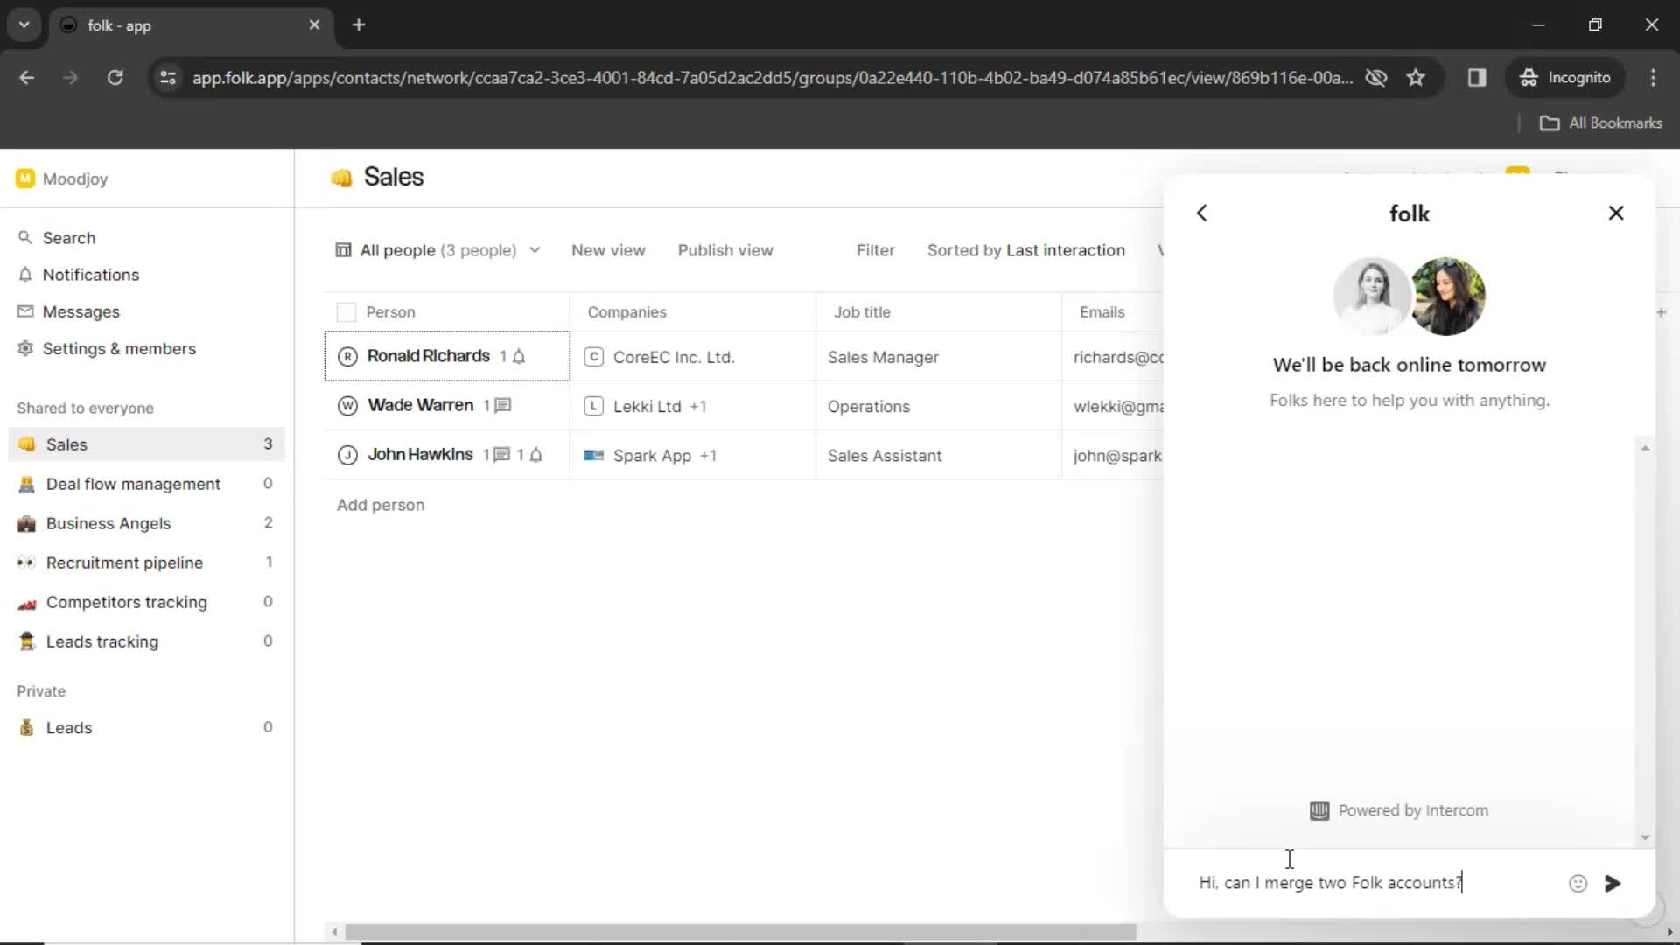The image size is (1680, 945).
Task: Change the Sorted by Last interaction setting
Action: pyautogui.click(x=1025, y=250)
